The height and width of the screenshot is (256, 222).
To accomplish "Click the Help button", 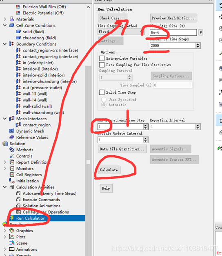I will (106, 188).
